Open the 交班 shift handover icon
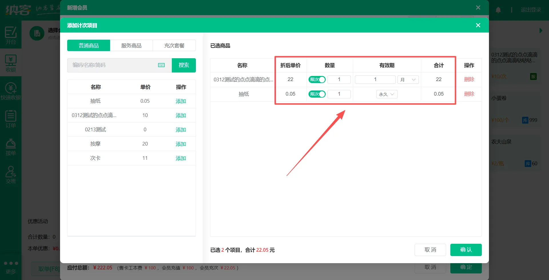Viewport: 549px width, 280px height. click(x=11, y=175)
